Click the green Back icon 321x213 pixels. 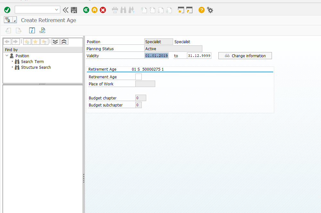click(86, 10)
